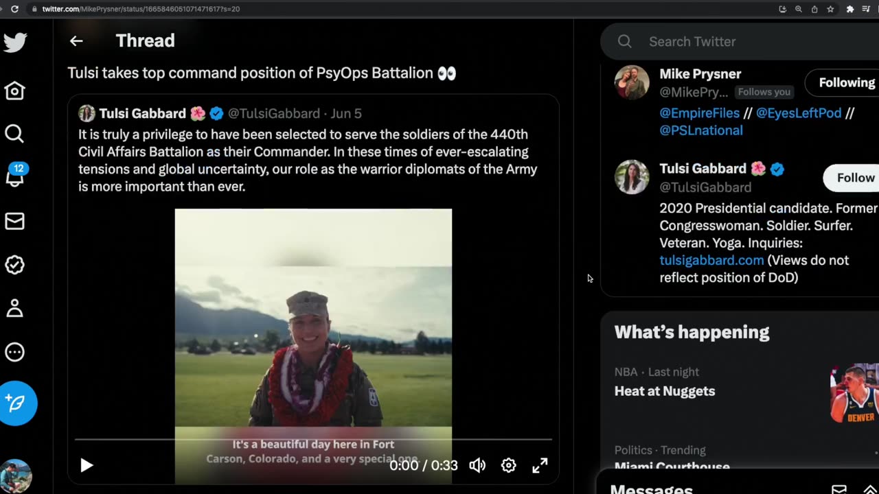The height and width of the screenshot is (494, 879).
Task: Click the 'What's happening' heading
Action: 692,332
